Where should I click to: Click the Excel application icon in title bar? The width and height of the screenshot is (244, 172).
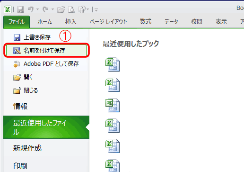click(x=8, y=9)
